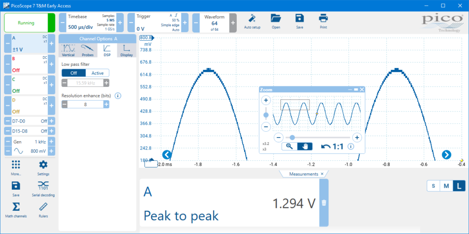This screenshot has width=469, height=234.
Task: Increase the generator amplitude 800 mV with plus
Action: click(x=51, y=151)
